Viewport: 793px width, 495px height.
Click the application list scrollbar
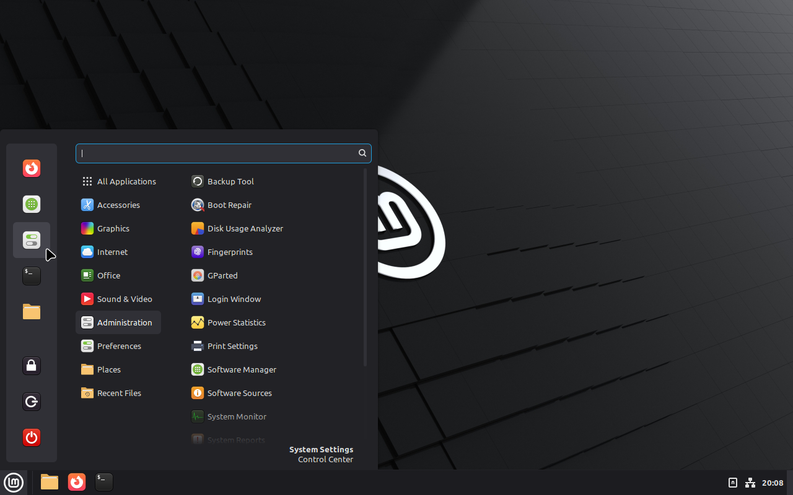click(366, 266)
